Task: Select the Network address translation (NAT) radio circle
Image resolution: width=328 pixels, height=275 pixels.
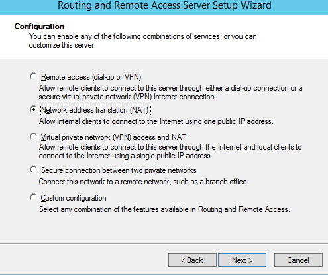Action: click(34, 109)
